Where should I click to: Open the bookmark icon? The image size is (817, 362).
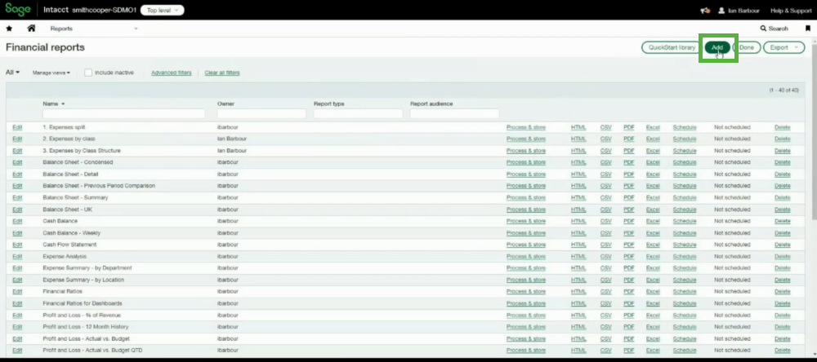pyautogui.click(x=808, y=29)
